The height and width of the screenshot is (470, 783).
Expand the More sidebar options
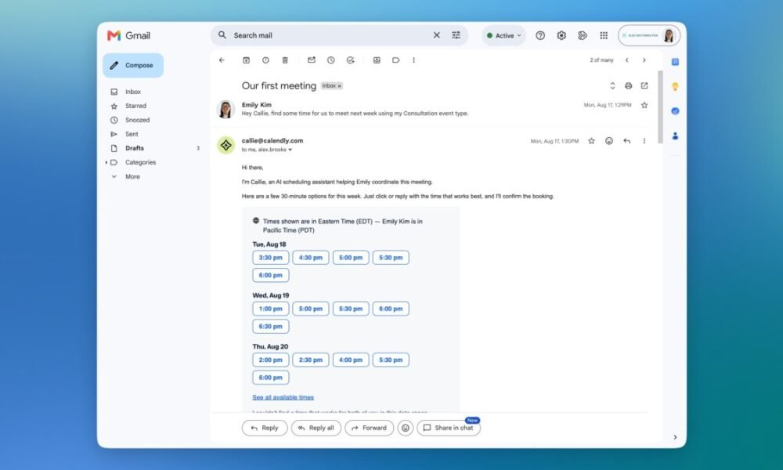tap(132, 177)
